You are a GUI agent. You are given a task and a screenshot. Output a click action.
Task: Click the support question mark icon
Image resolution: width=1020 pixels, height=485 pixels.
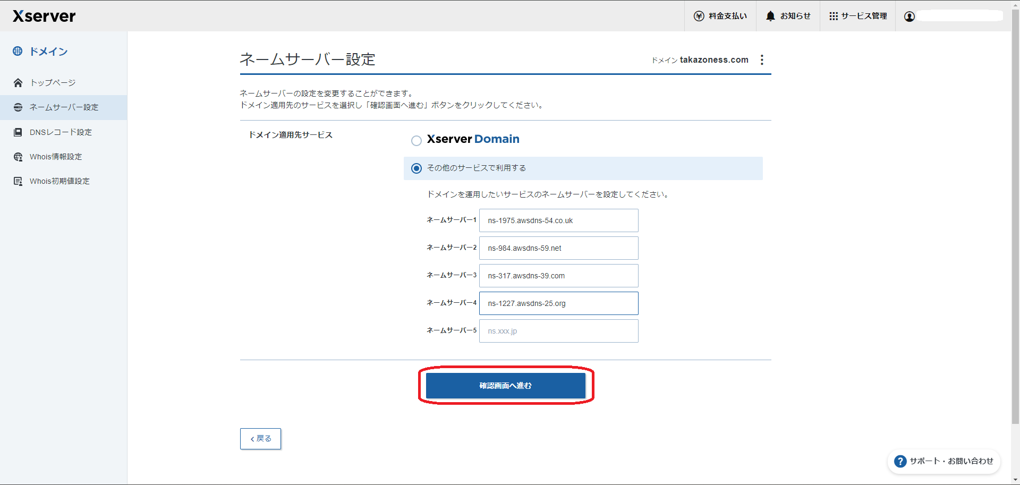tap(900, 461)
